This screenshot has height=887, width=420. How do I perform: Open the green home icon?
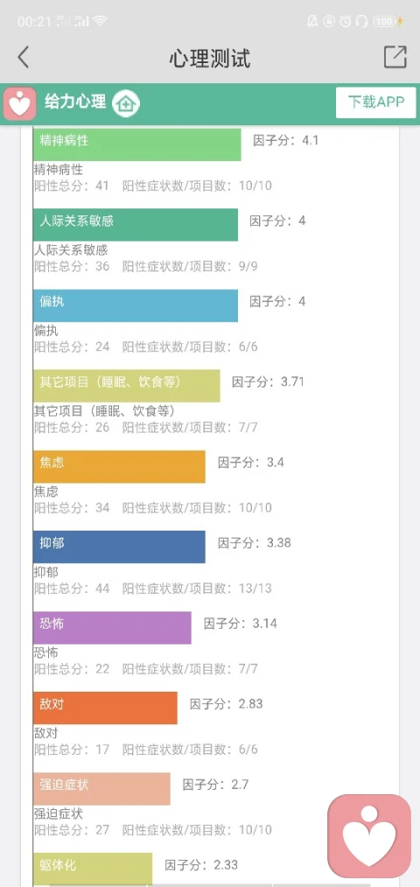(x=125, y=103)
